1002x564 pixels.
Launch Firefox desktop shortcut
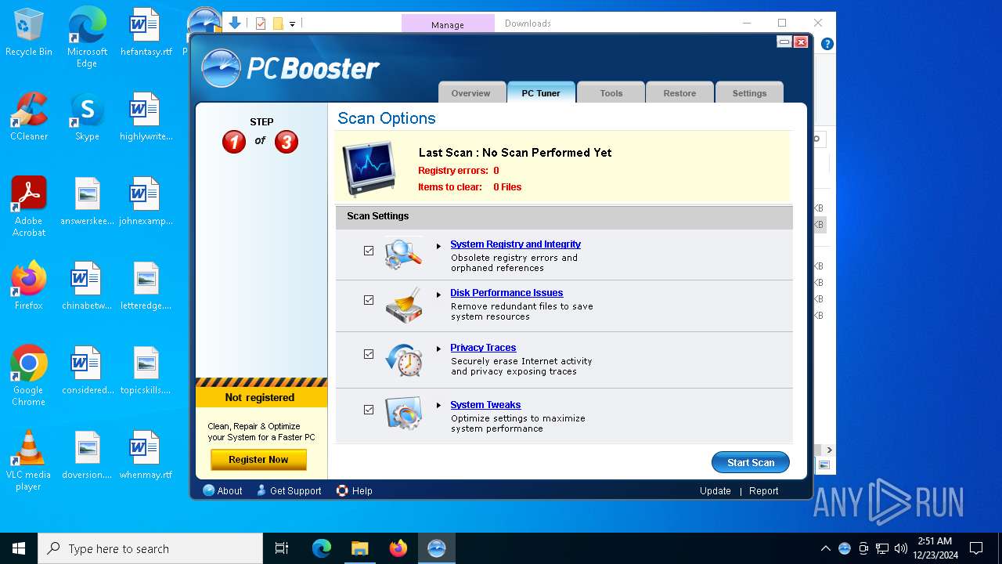click(x=29, y=286)
